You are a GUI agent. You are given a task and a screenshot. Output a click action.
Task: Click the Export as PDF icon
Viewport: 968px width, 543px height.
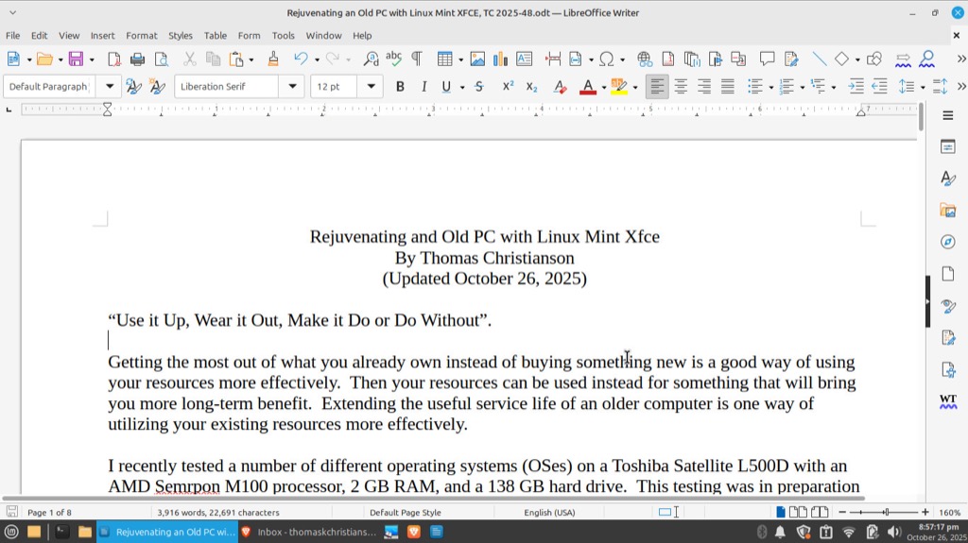[114, 59]
